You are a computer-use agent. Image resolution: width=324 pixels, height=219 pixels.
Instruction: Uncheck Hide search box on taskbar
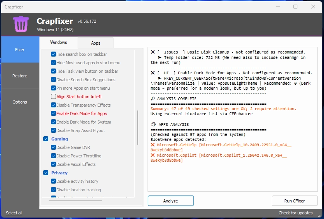tap(53, 54)
